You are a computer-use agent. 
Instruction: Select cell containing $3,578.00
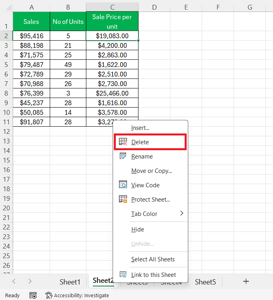[112, 112]
